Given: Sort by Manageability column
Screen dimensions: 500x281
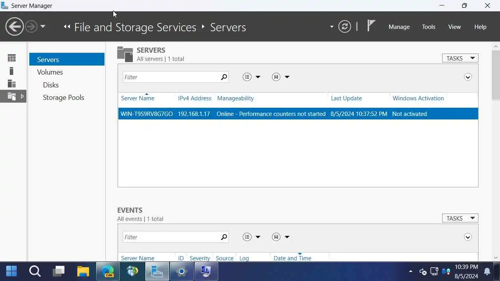Looking at the screenshot, I should coord(235,98).
